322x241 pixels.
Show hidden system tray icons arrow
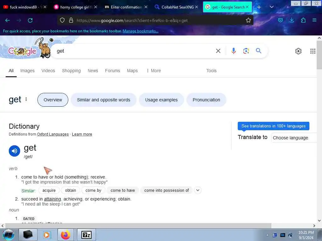[267, 235]
